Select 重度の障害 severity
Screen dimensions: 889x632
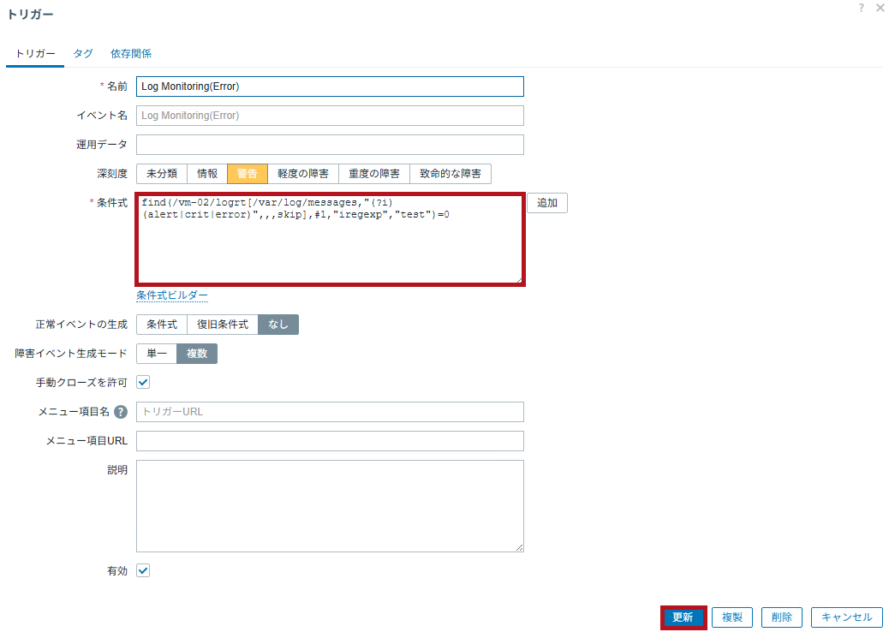(374, 174)
